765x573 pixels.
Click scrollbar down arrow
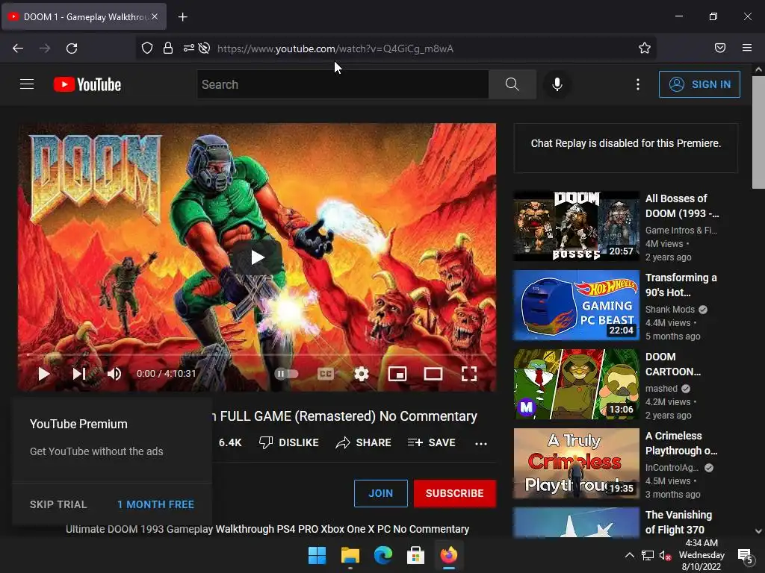coord(758,531)
